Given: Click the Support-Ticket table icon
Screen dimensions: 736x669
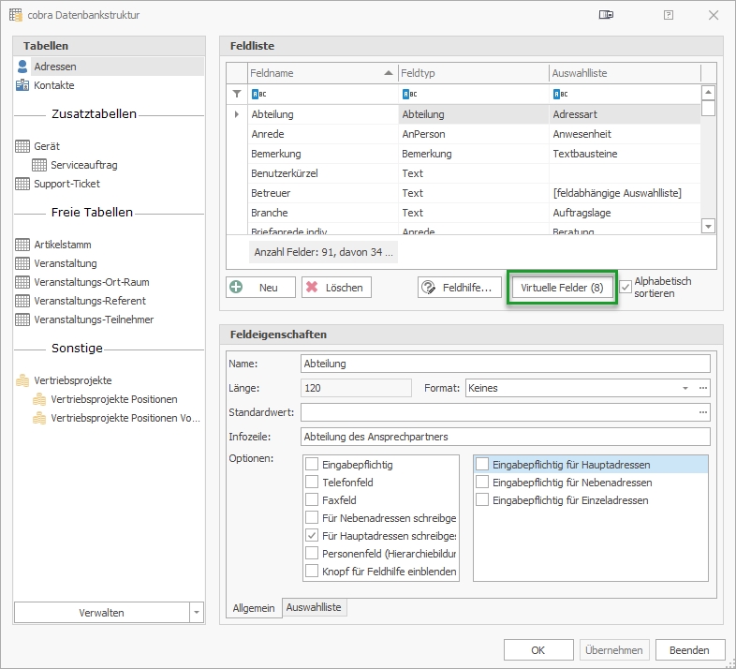Looking at the screenshot, I should [x=23, y=184].
